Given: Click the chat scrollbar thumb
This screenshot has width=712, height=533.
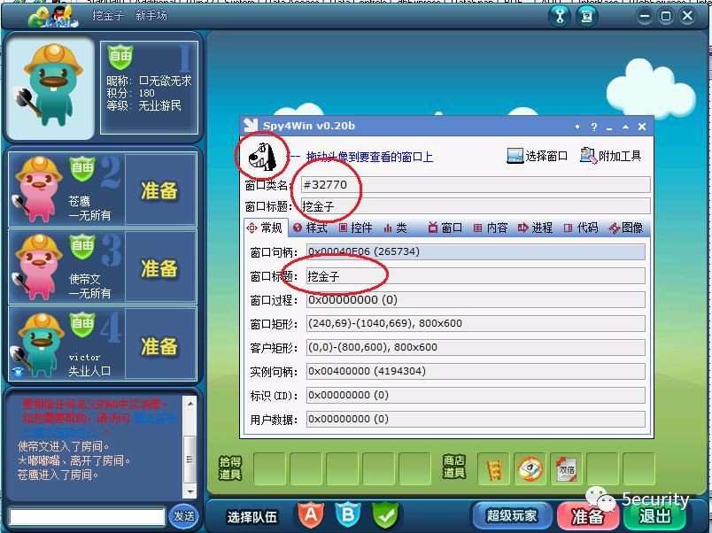Looking at the screenshot, I should (190, 459).
